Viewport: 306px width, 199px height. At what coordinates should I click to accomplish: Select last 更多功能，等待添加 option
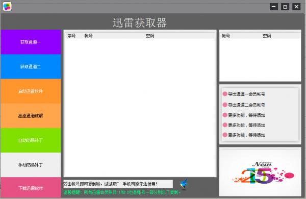coord(244,135)
